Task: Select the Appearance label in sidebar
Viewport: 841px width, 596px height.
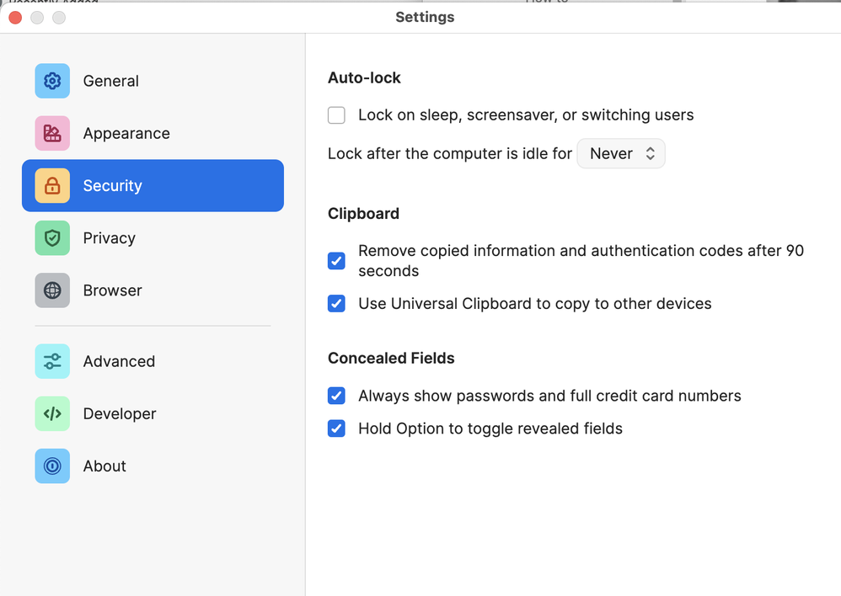Action: (x=126, y=133)
